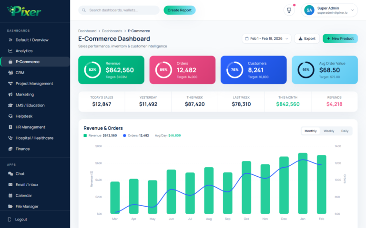Screen dimensions: 366x228
Task: Click the 76% Customers progress ring
Action: click(x=235, y=70)
